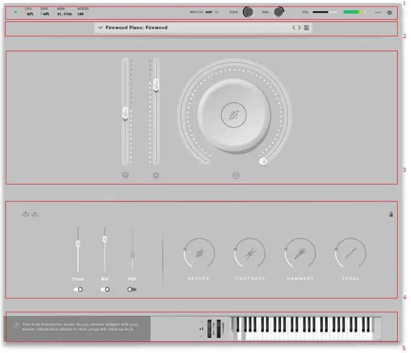
Task: Lower the octave with the down arrow
Action: pyautogui.click(x=201, y=336)
